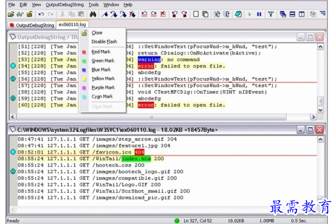Tile windows horizontally using the stacked panes icon
Image resolution: width=336 pixels, height=224 pixels.
[x=292, y=14]
